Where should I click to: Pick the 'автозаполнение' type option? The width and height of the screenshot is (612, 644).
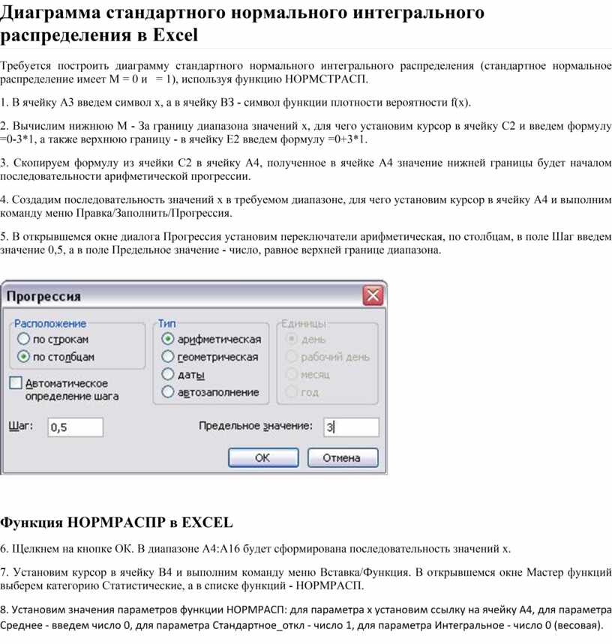tap(167, 392)
